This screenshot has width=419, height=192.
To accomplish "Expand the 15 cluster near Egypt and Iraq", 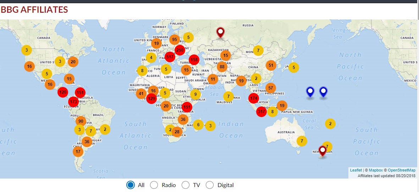I will [x=186, y=70].
